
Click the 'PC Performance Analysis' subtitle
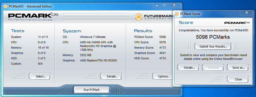click(30, 20)
